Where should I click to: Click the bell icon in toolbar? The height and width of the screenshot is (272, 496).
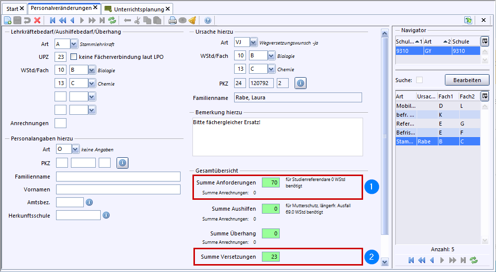(192, 20)
